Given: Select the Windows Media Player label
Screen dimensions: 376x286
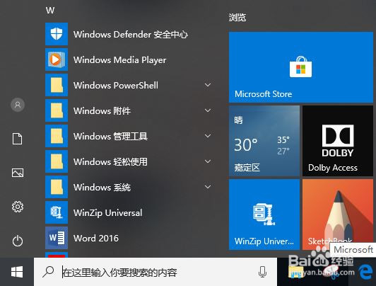Looking at the screenshot, I should point(120,59).
